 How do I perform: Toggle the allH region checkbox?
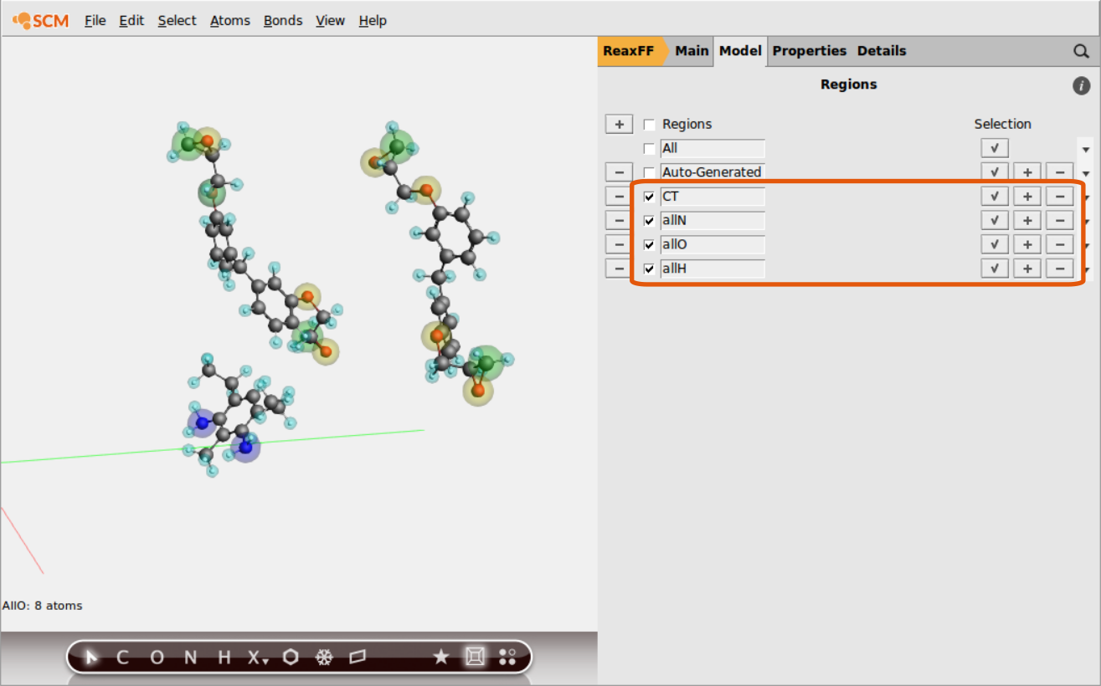[649, 269]
